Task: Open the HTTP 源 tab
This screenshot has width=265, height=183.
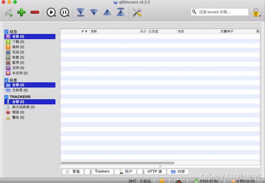Action: click(x=151, y=172)
